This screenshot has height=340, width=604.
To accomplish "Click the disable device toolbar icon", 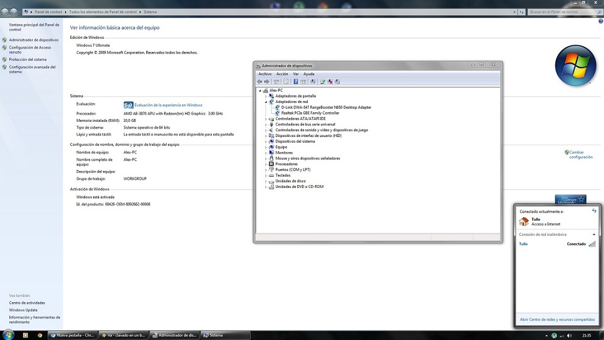I will pyautogui.click(x=337, y=82).
